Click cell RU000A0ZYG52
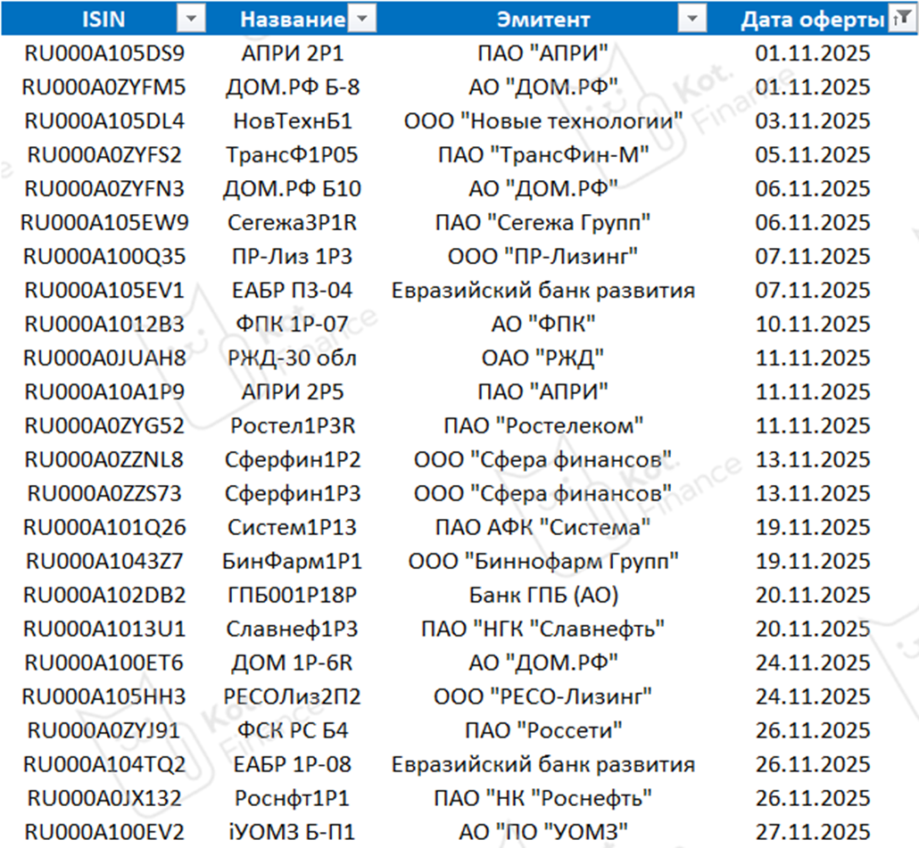 (104, 425)
